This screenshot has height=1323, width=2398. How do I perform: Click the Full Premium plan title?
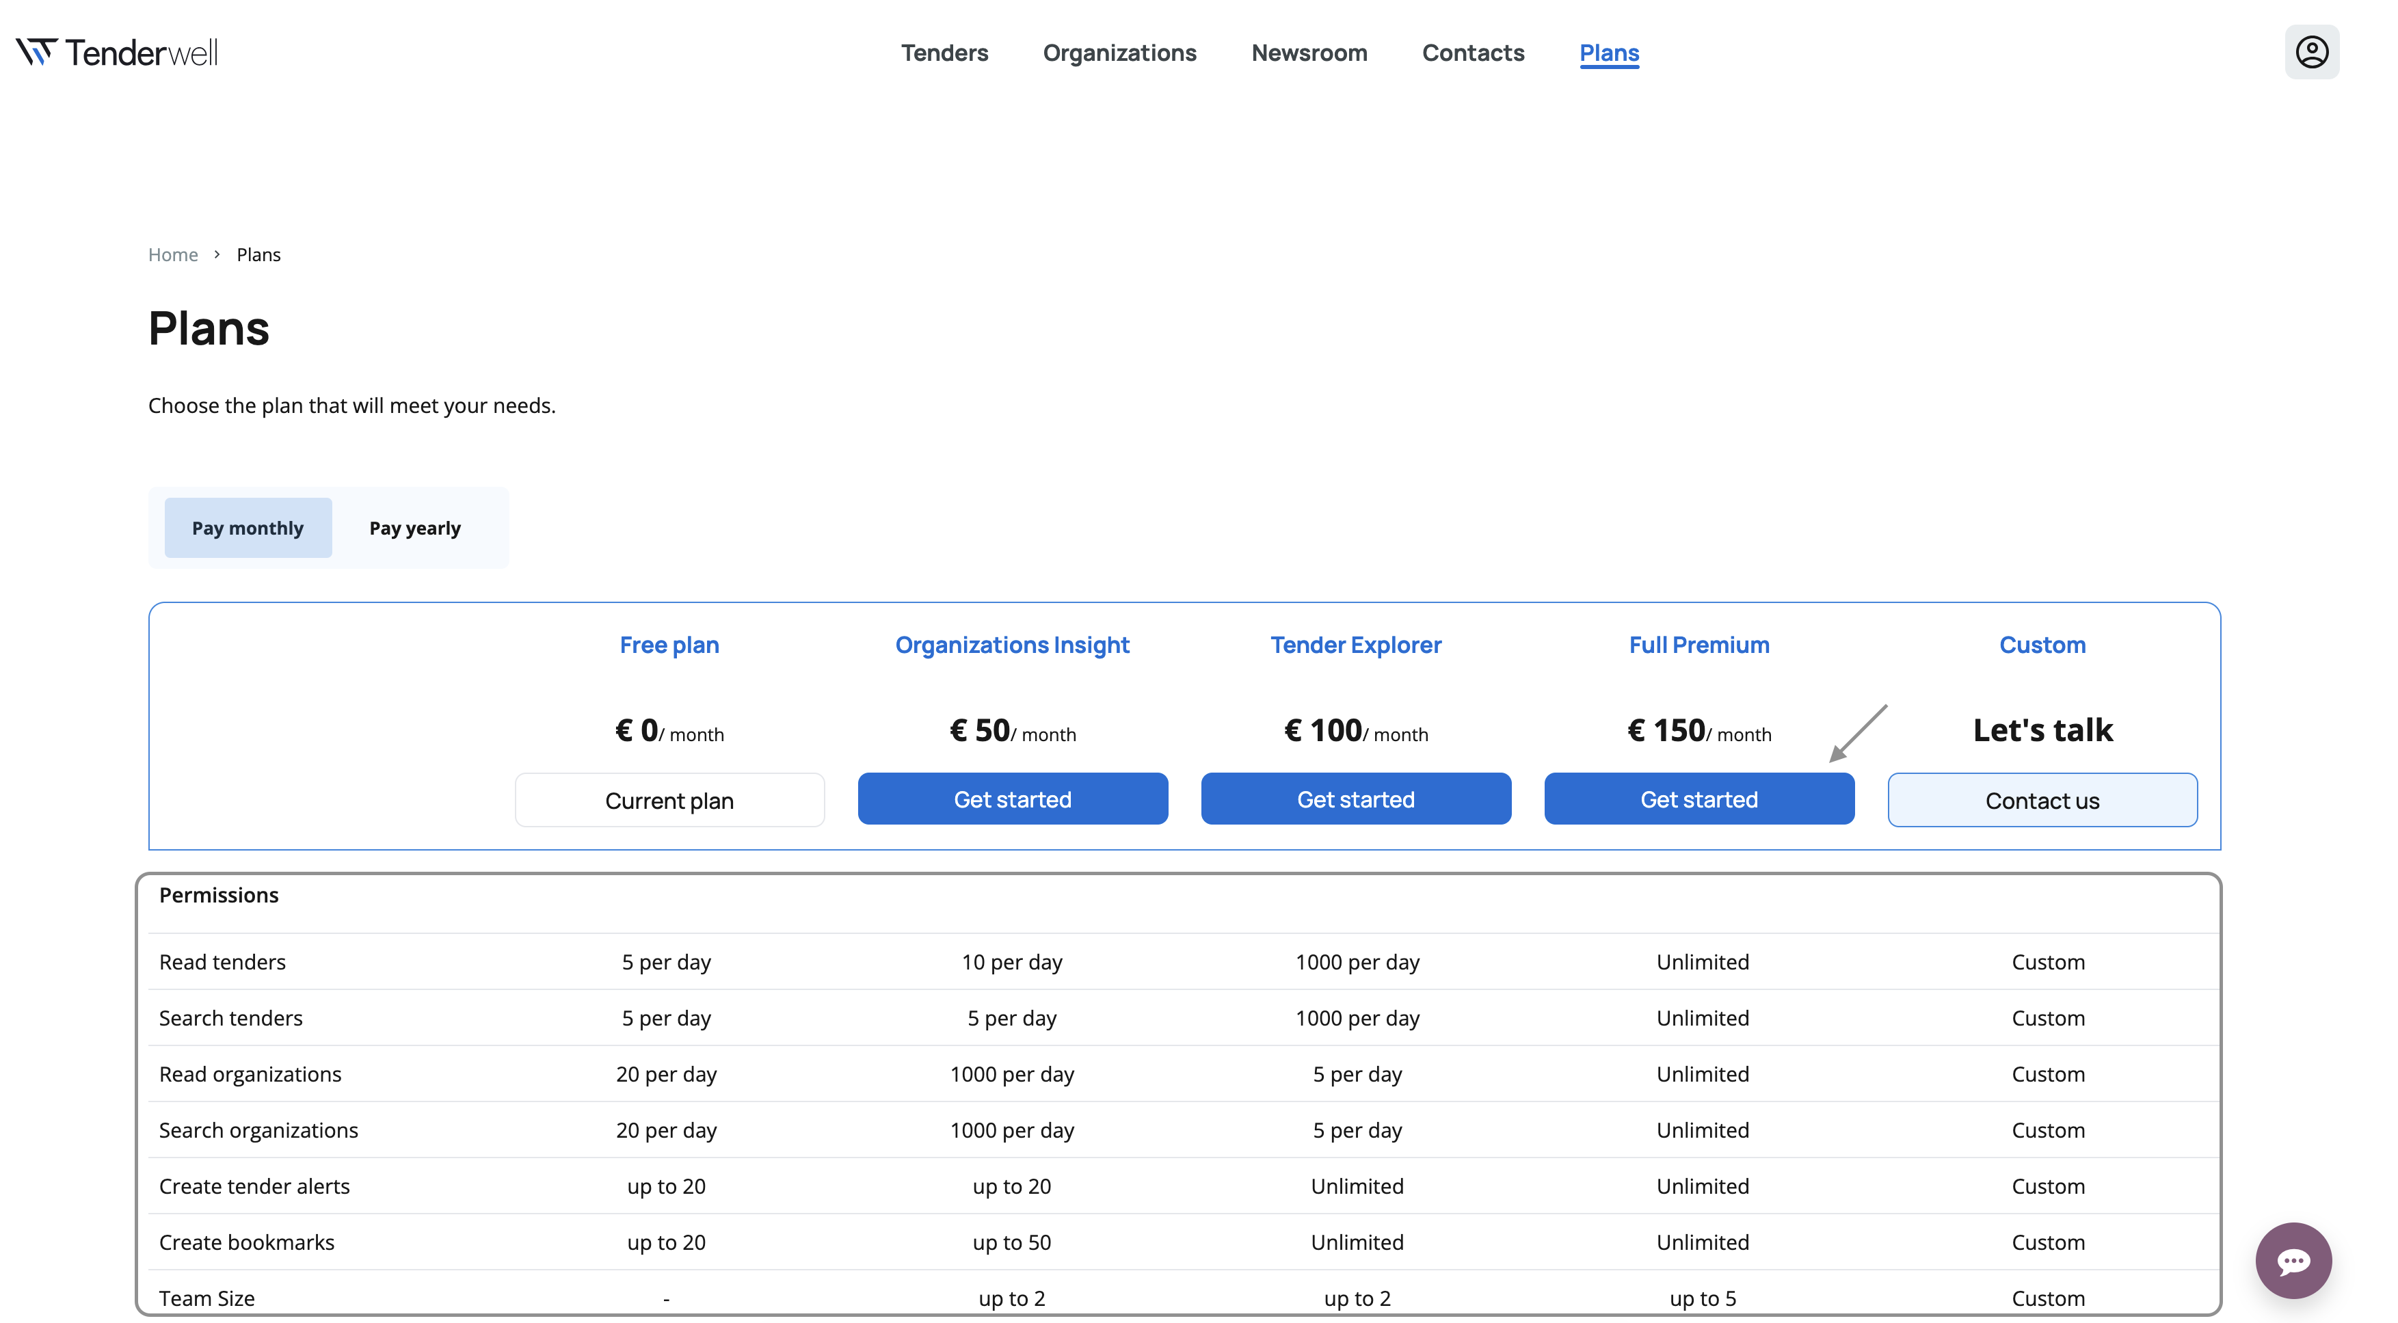1698,644
